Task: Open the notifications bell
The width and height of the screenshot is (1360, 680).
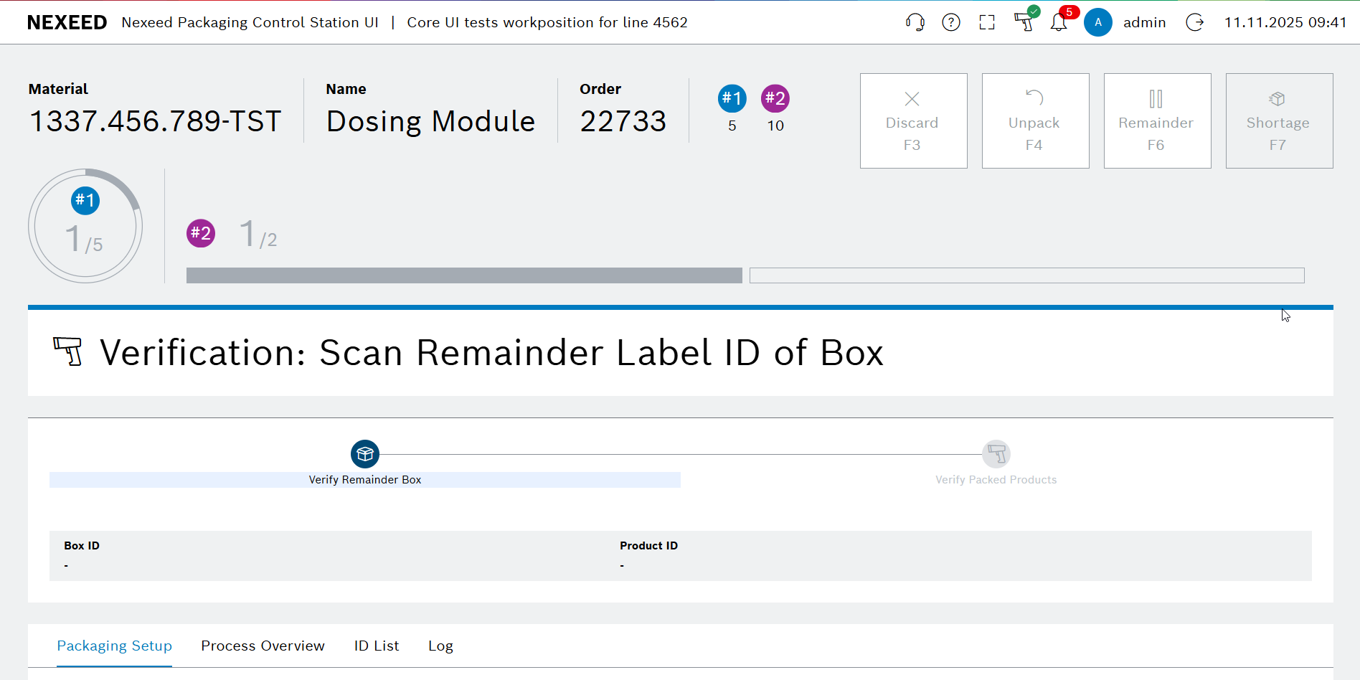Action: [1059, 22]
